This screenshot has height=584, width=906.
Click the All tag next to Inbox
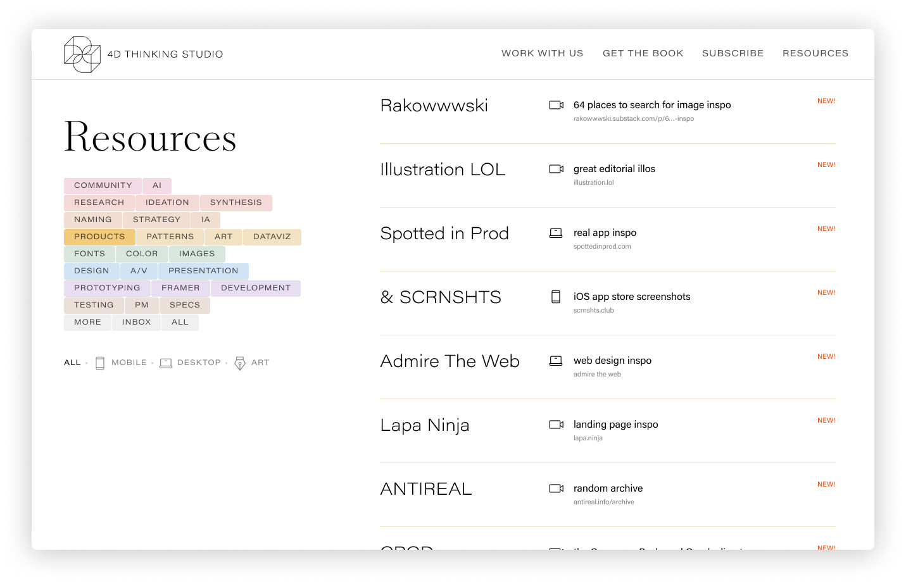coord(180,322)
